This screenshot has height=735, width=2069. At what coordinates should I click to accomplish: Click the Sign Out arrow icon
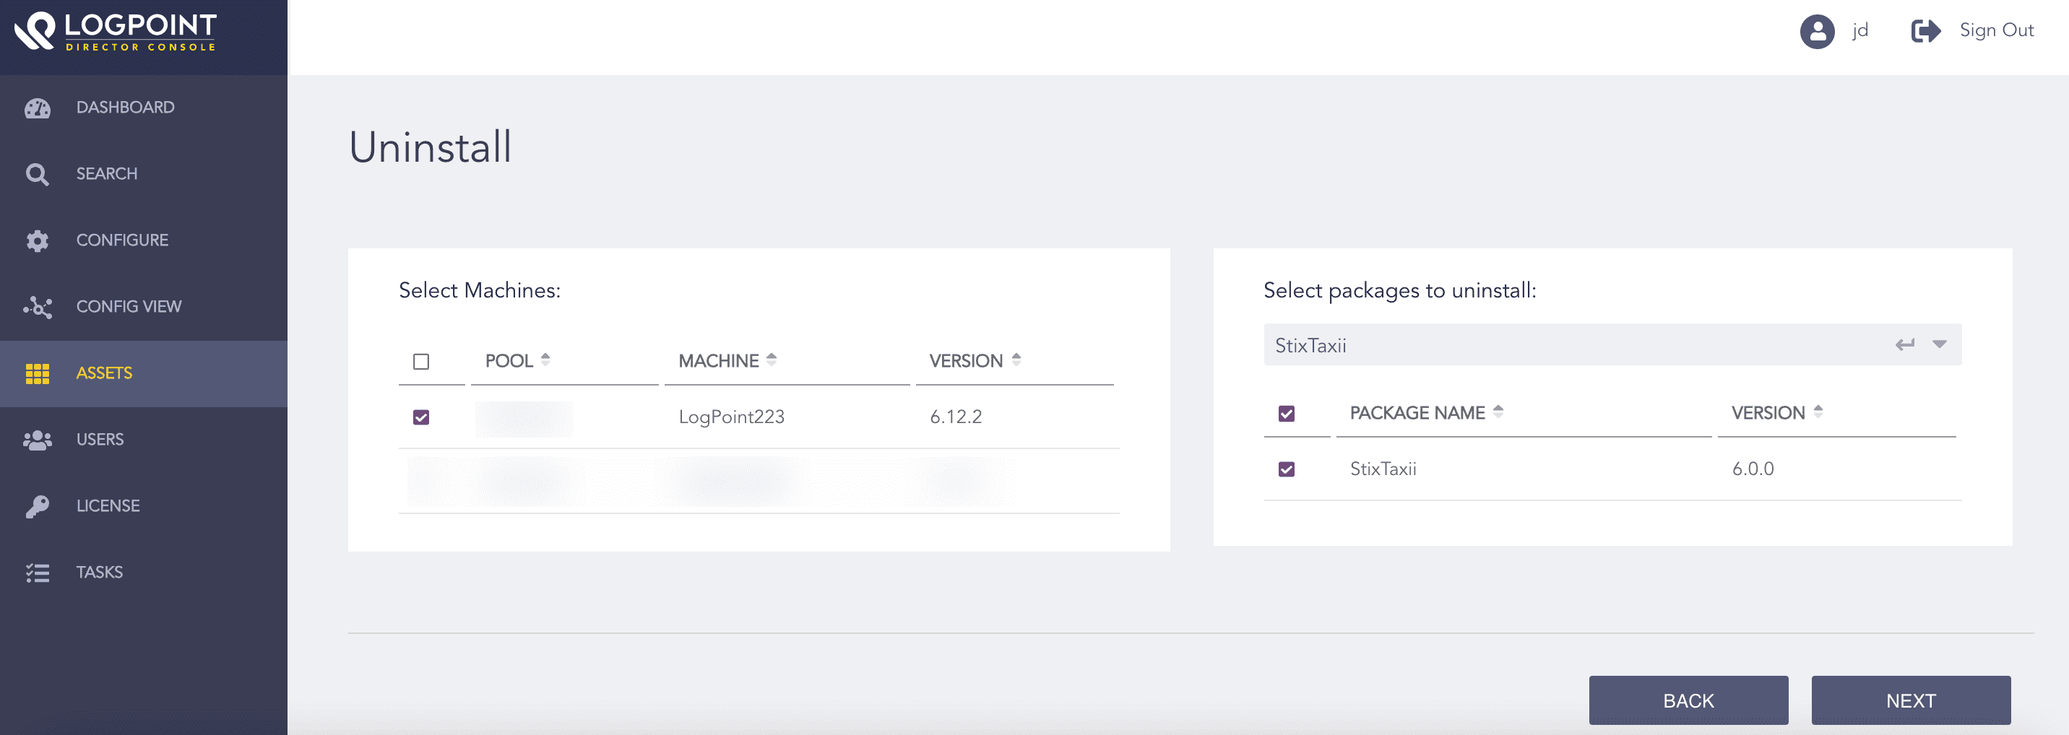pos(1925,31)
